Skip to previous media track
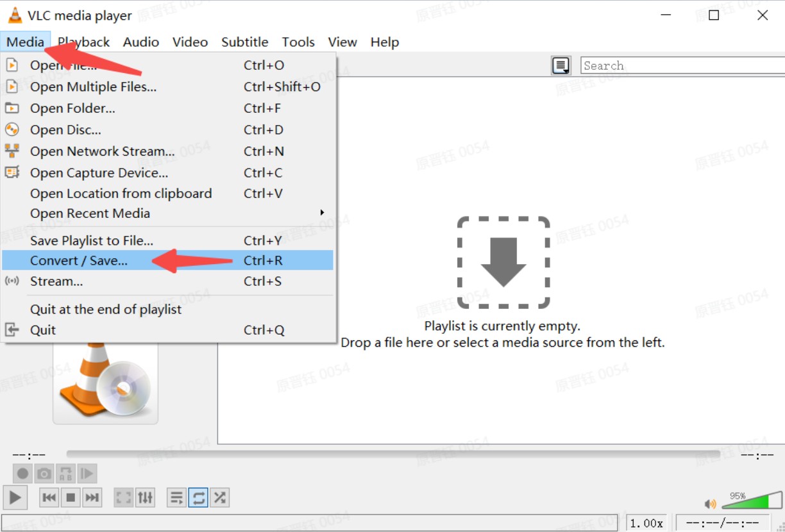 point(49,497)
